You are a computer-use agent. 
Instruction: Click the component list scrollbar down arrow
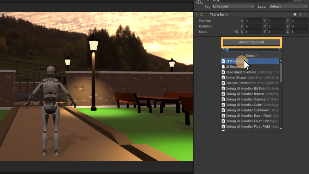(x=281, y=129)
